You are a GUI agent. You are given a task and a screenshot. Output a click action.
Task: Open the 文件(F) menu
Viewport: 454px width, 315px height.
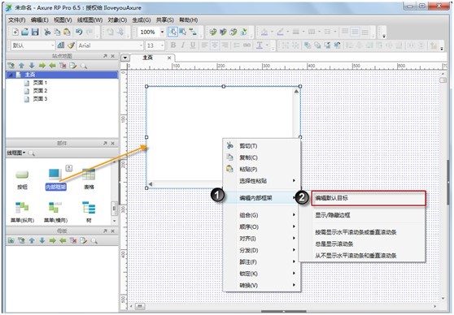(17, 20)
